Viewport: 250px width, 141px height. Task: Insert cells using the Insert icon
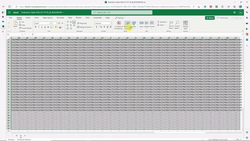141,23
